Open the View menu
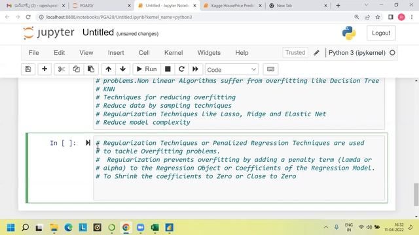The height and width of the screenshot is (235, 419). (86, 53)
